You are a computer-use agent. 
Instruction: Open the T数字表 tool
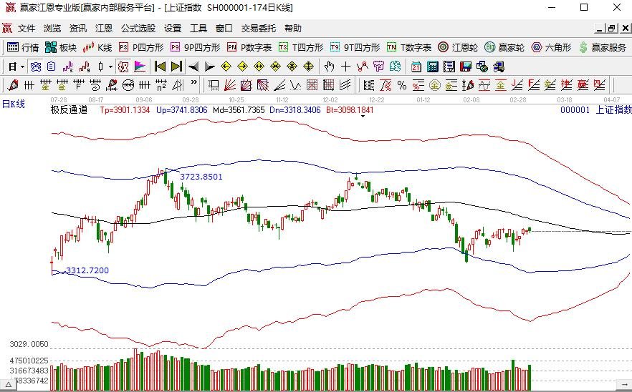pyautogui.click(x=409, y=47)
